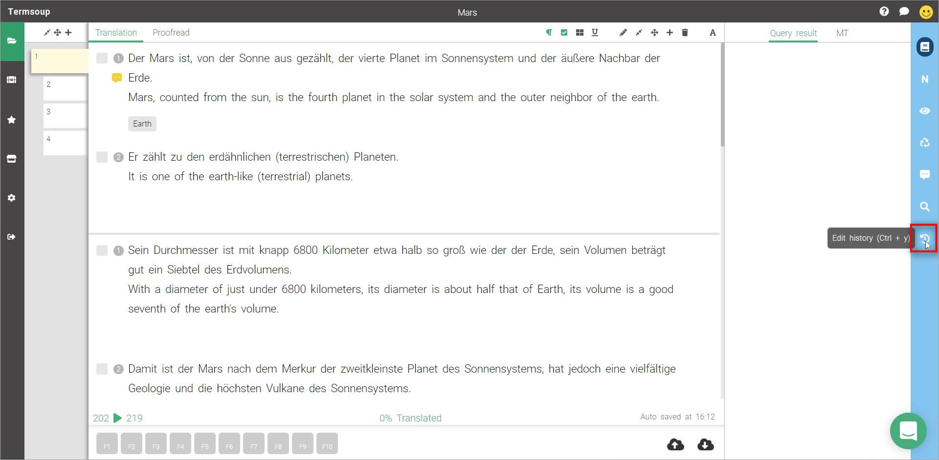Image resolution: width=939 pixels, height=460 pixels.
Task: Toggle the green checkmark toolbar icon
Action: [564, 33]
